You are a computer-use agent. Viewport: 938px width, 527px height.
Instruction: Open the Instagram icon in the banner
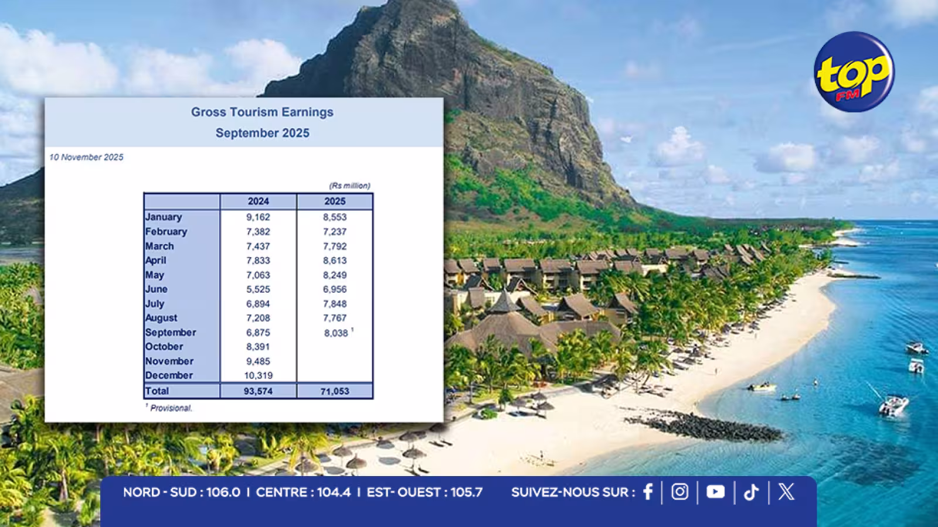[x=679, y=492]
